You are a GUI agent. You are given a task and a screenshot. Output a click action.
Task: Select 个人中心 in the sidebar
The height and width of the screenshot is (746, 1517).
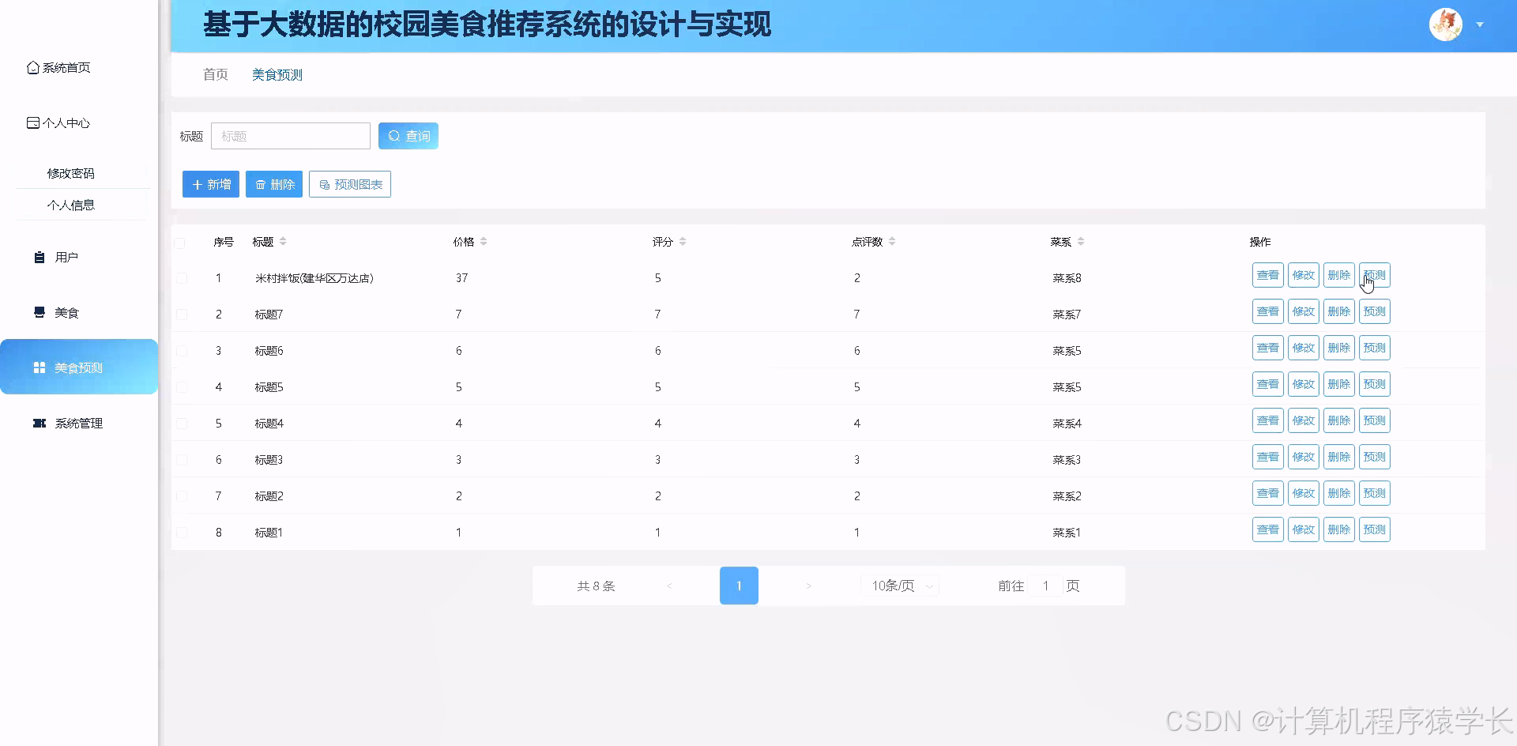pos(67,122)
